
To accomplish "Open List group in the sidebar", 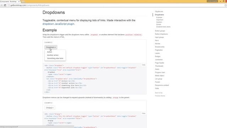I will [x=159, y=79].
